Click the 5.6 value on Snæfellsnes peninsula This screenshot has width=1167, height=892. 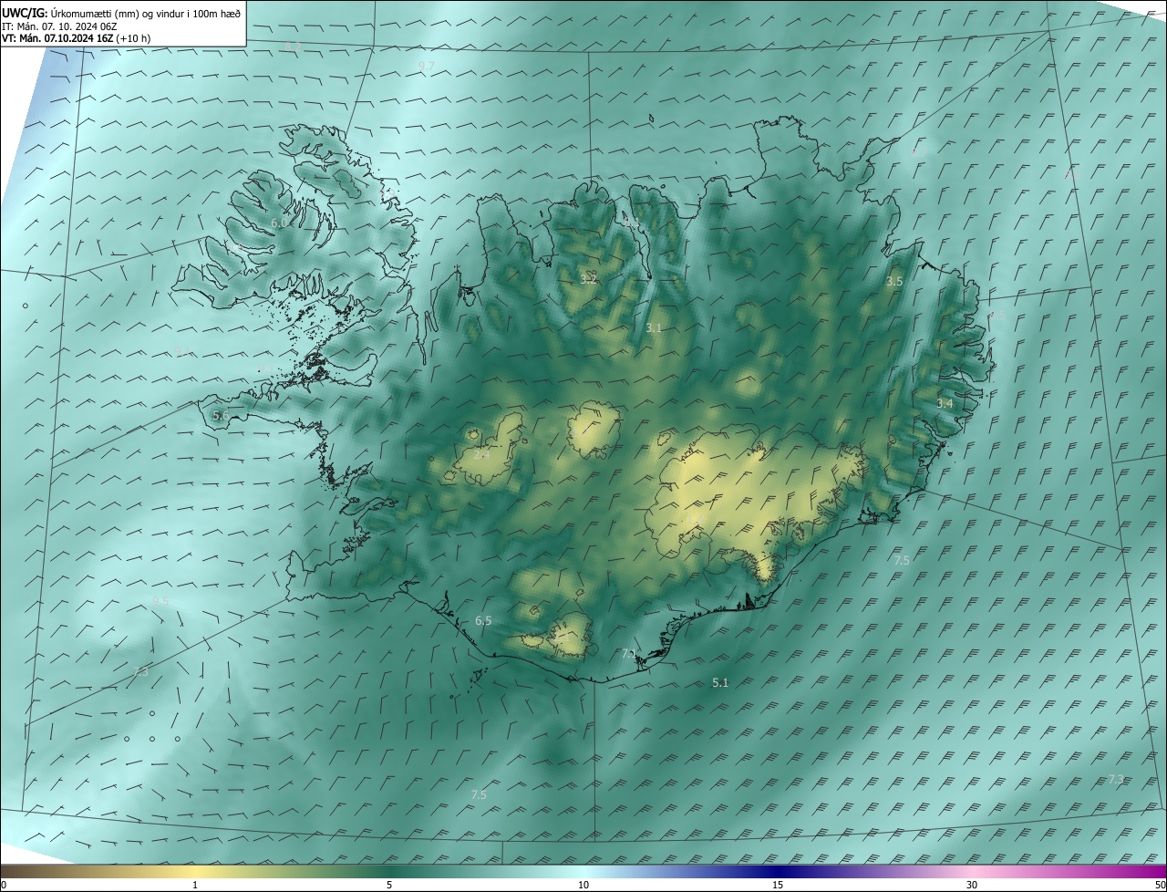click(x=221, y=415)
